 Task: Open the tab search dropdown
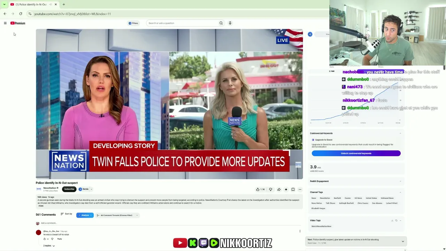[4, 5]
